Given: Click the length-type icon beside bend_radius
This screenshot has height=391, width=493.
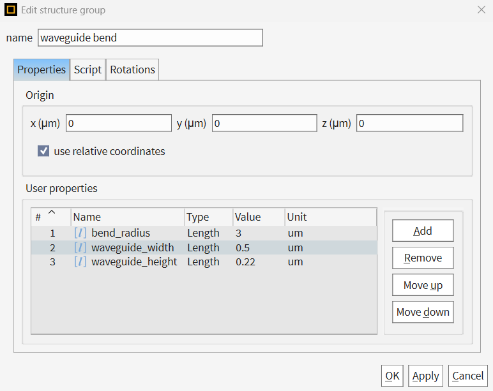Looking at the screenshot, I should pyautogui.click(x=80, y=233).
